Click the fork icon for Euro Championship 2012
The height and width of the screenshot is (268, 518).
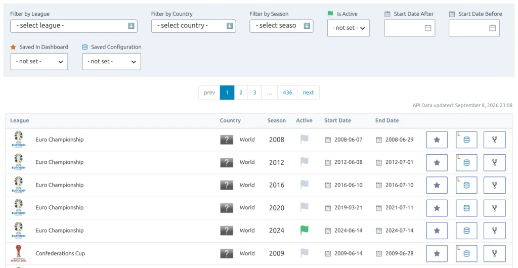coord(495,162)
